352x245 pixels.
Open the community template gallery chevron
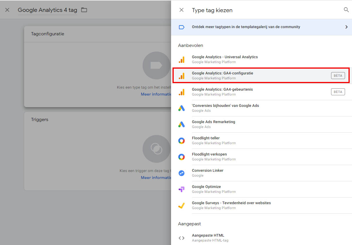point(346,27)
